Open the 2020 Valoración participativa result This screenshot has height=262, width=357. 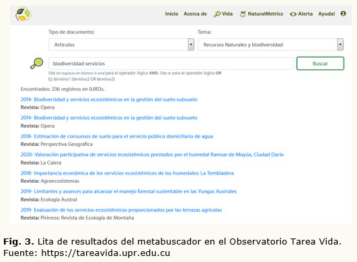152,155
